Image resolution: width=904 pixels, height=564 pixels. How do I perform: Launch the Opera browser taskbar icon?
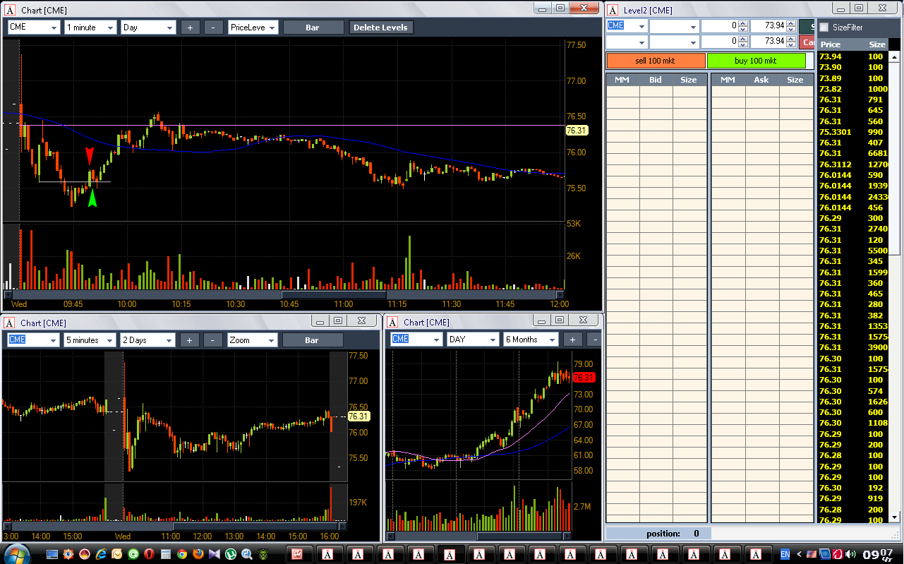(149, 554)
